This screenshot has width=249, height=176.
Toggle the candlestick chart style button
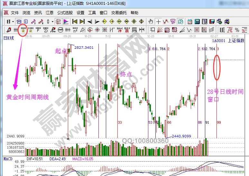coord(48,22)
